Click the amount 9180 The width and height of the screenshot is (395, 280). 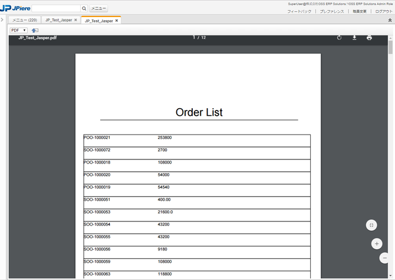click(163, 249)
